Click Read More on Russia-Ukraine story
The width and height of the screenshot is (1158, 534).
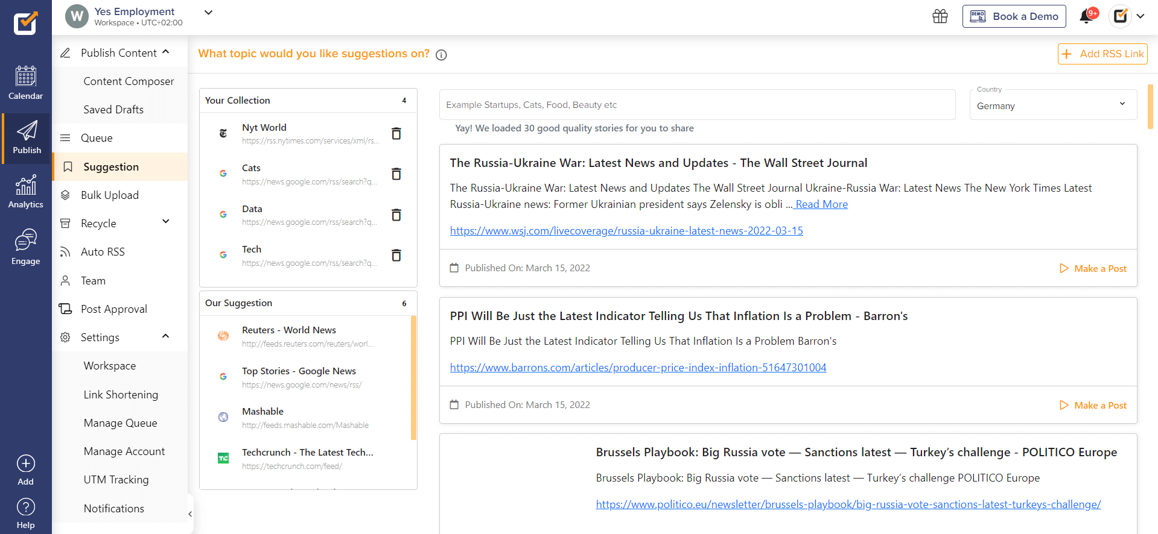point(821,204)
